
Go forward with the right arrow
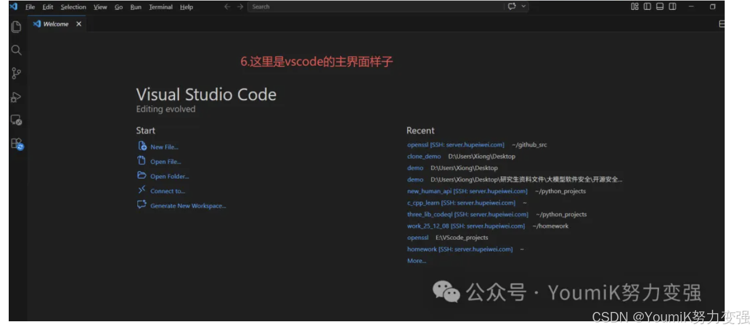pyautogui.click(x=240, y=7)
